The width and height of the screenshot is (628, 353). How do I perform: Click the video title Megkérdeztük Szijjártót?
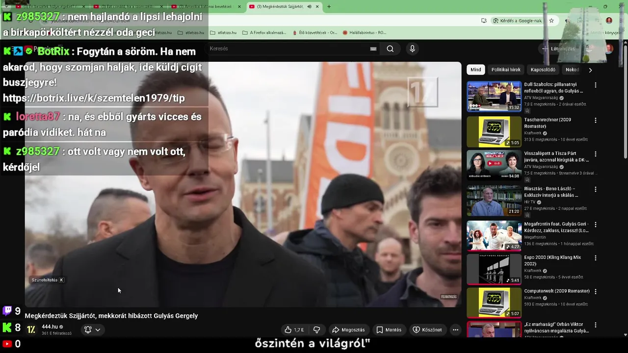click(x=111, y=316)
